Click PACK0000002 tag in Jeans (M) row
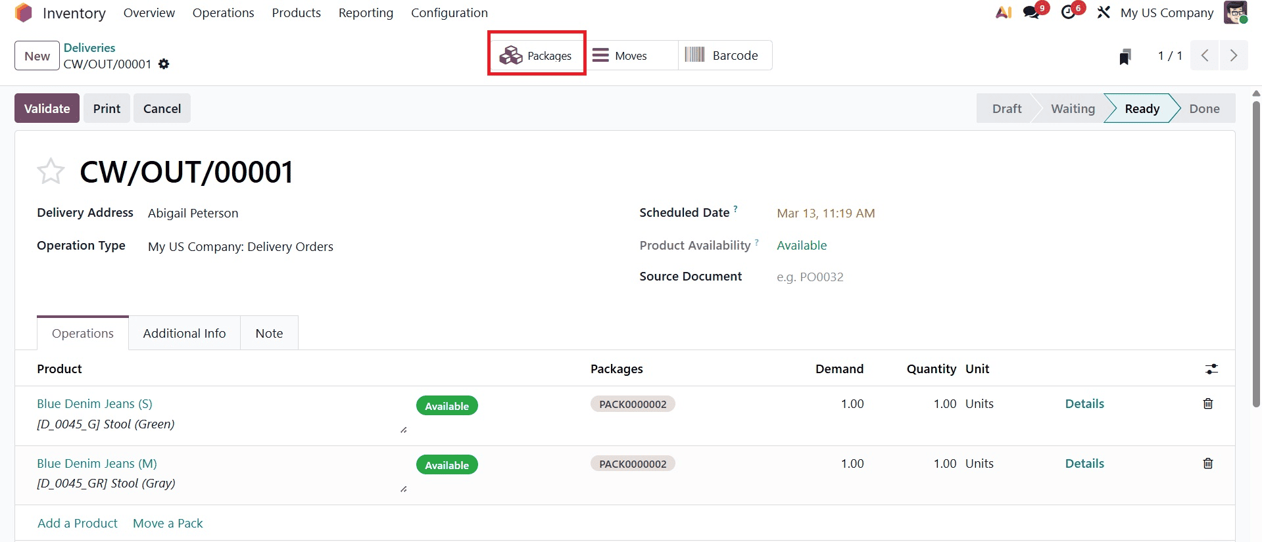 click(633, 464)
